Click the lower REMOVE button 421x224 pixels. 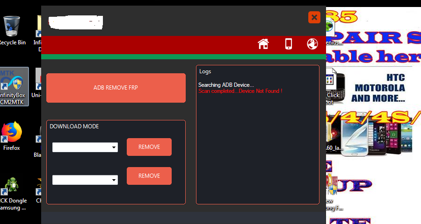tap(149, 176)
